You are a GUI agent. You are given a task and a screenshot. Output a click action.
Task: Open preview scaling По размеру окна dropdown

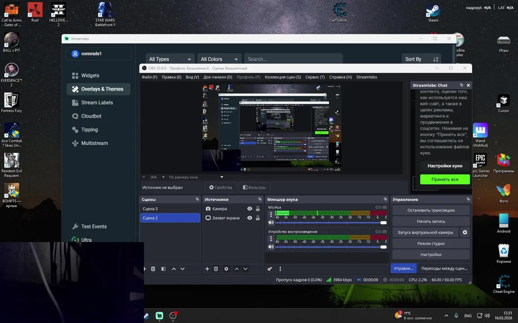pyautogui.click(x=196, y=177)
